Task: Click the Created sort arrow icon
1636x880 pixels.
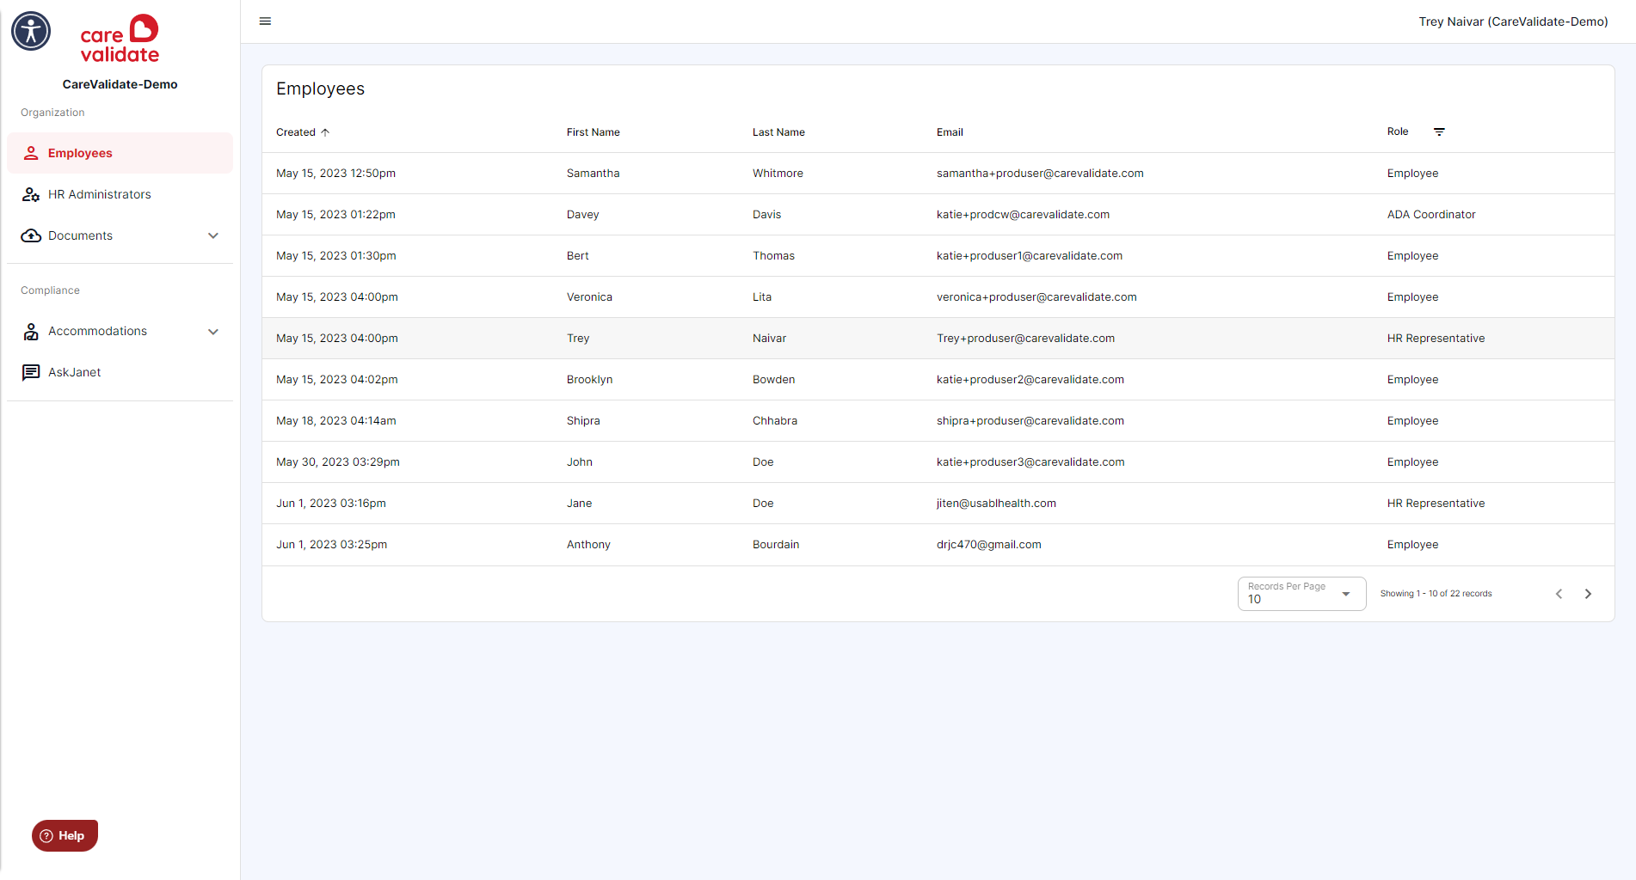Action: (325, 132)
